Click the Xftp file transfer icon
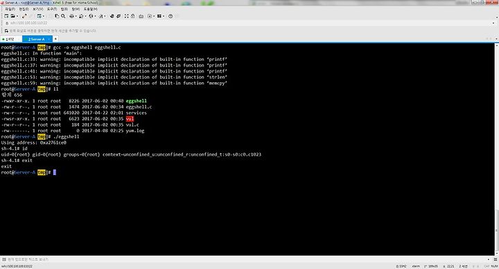Screen dimensions: 499x269 112,16
